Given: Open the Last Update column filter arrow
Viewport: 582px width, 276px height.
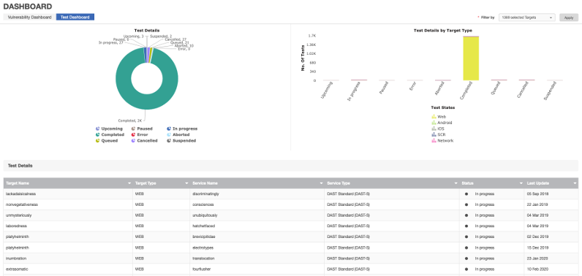Looking at the screenshot, I should pyautogui.click(x=575, y=183).
